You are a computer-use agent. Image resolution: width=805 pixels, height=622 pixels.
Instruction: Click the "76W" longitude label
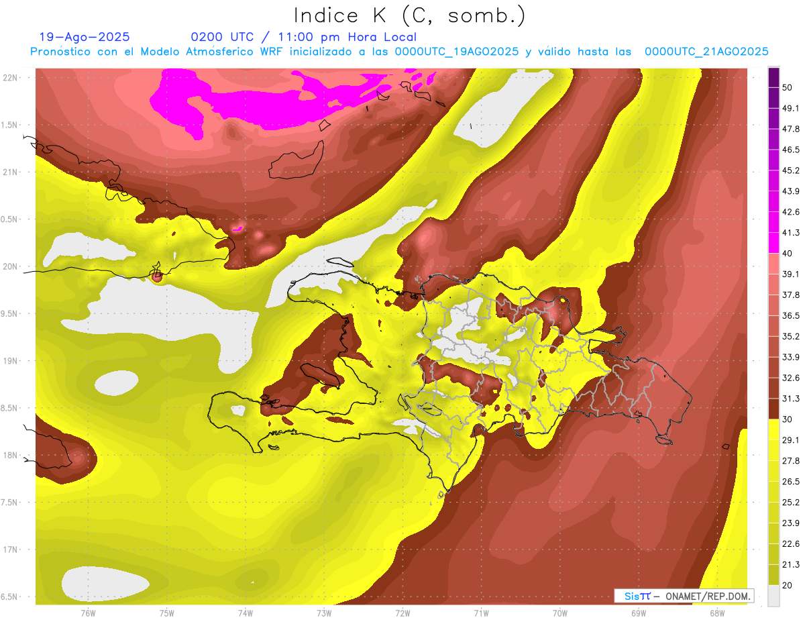(88, 613)
